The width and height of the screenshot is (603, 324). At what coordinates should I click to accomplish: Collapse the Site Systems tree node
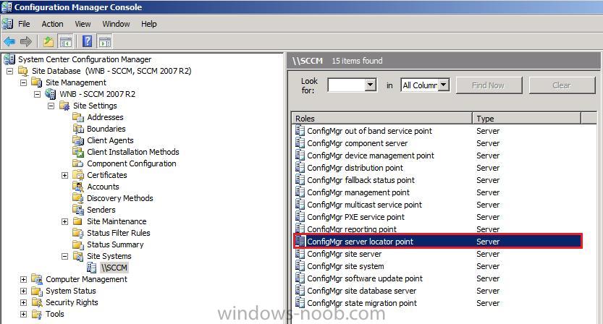coord(64,256)
